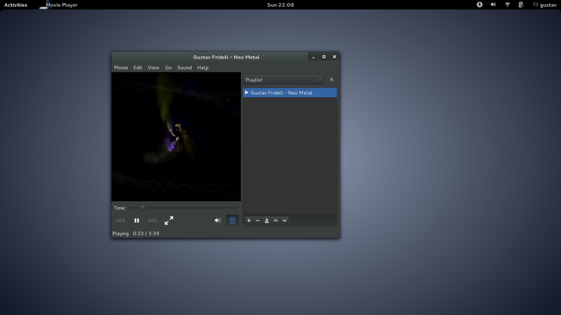Viewport: 561px width, 315px height.
Task: Seek using the Time slider
Action: click(142, 208)
